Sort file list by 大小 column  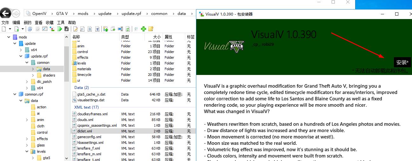pyautogui.click(x=153, y=37)
